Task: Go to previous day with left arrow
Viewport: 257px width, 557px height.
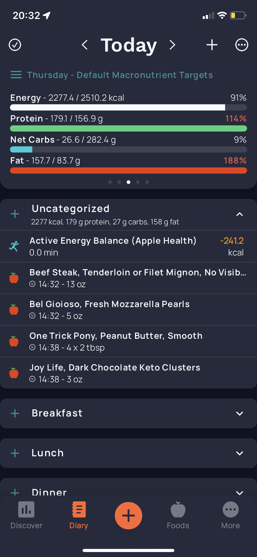Action: (84, 45)
